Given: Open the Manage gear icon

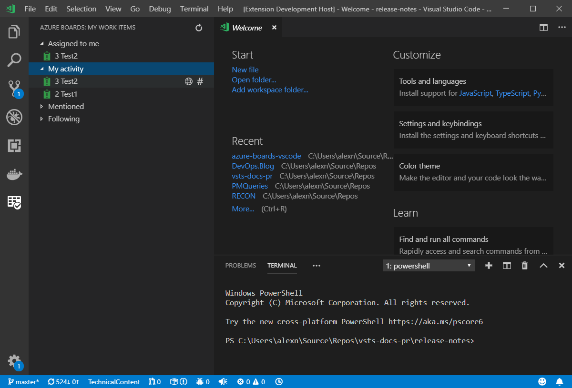Looking at the screenshot, I should pos(14,361).
